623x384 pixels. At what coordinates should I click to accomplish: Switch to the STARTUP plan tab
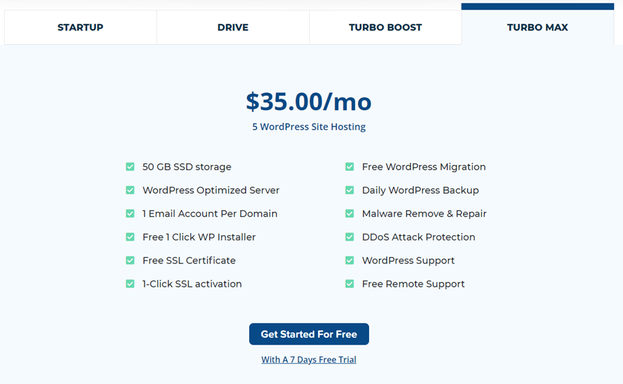coord(80,28)
